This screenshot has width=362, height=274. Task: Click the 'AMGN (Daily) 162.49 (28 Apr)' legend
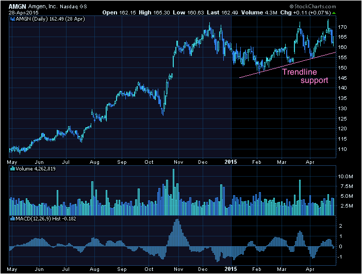tap(50, 19)
